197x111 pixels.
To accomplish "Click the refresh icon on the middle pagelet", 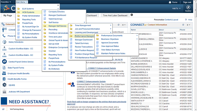I will click(x=119, y=25).
